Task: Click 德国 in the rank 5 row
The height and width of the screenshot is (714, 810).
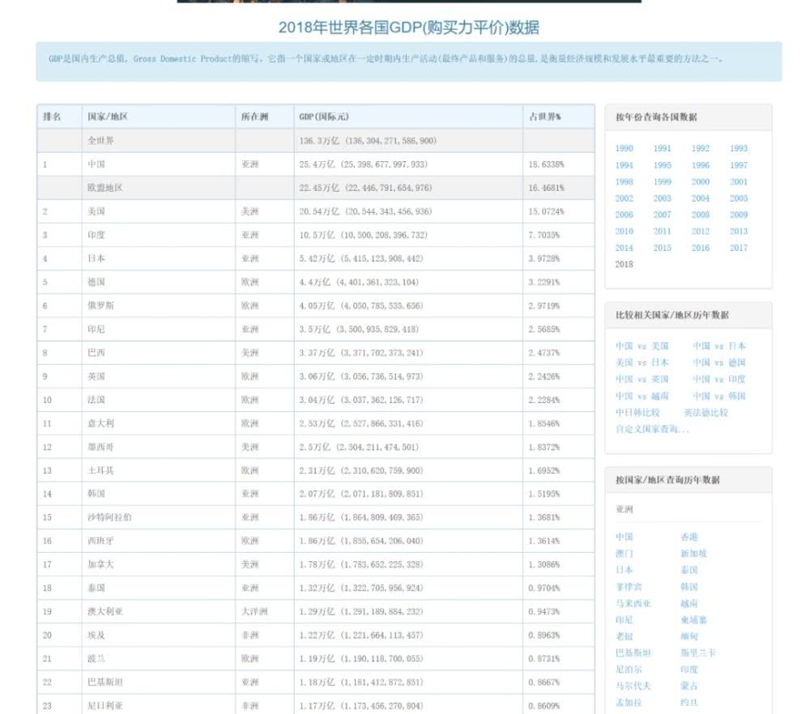Action: pyautogui.click(x=96, y=282)
